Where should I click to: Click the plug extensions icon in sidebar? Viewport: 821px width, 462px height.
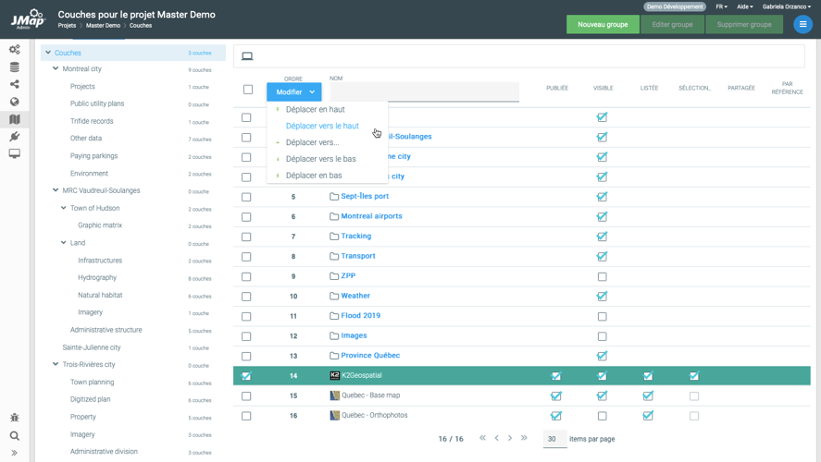[x=14, y=137]
